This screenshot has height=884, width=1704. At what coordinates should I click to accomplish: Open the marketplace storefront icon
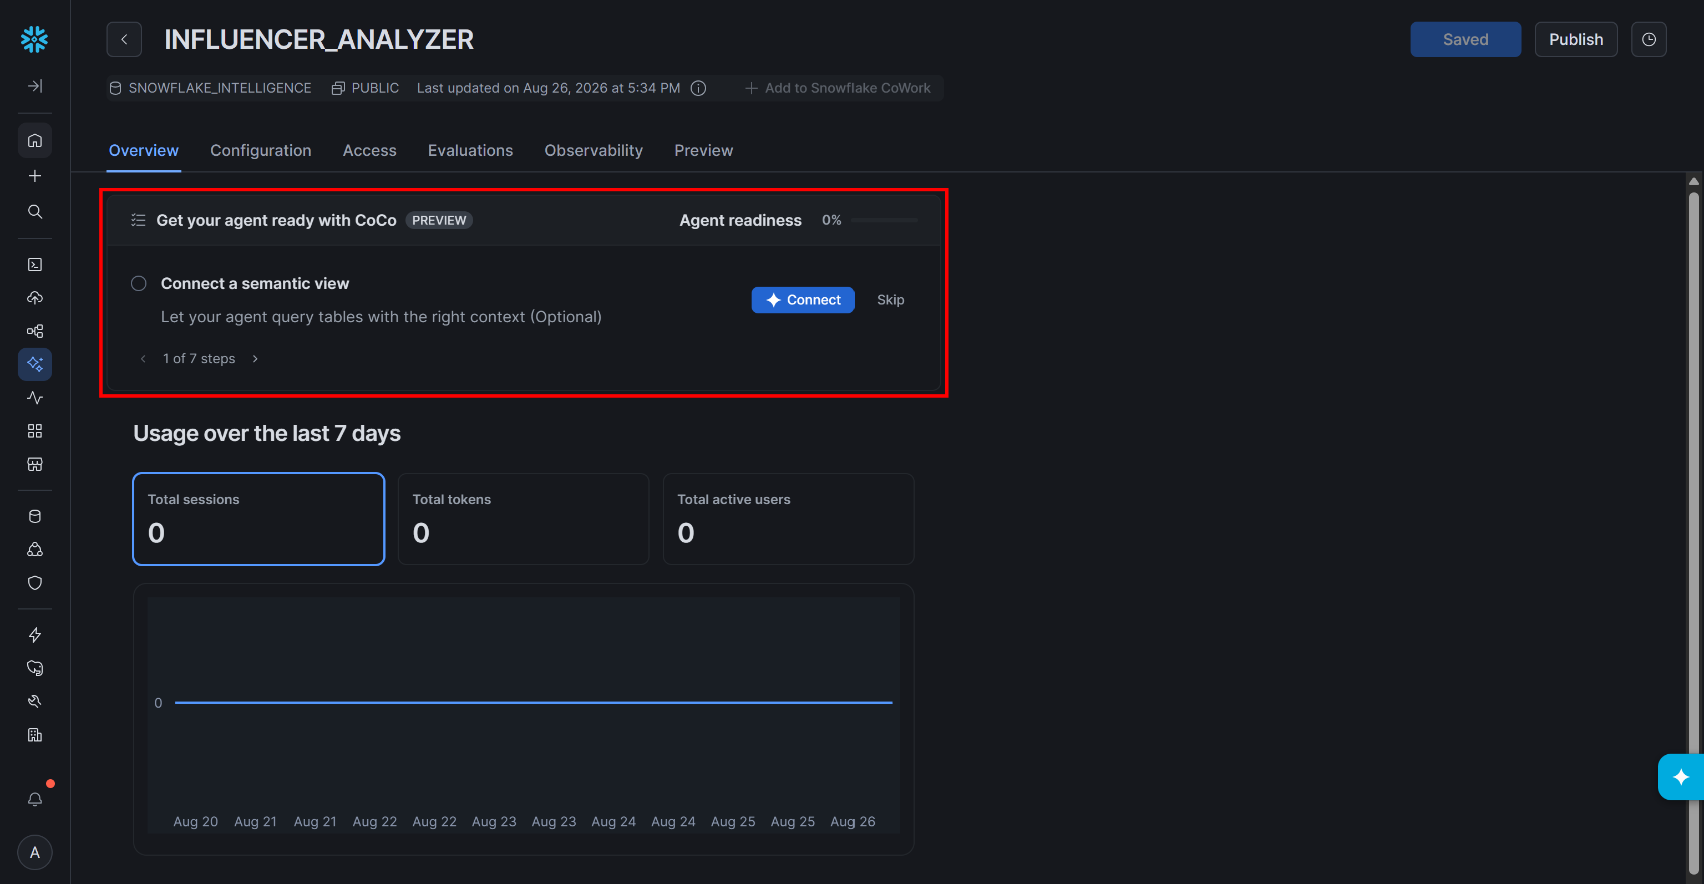(34, 464)
